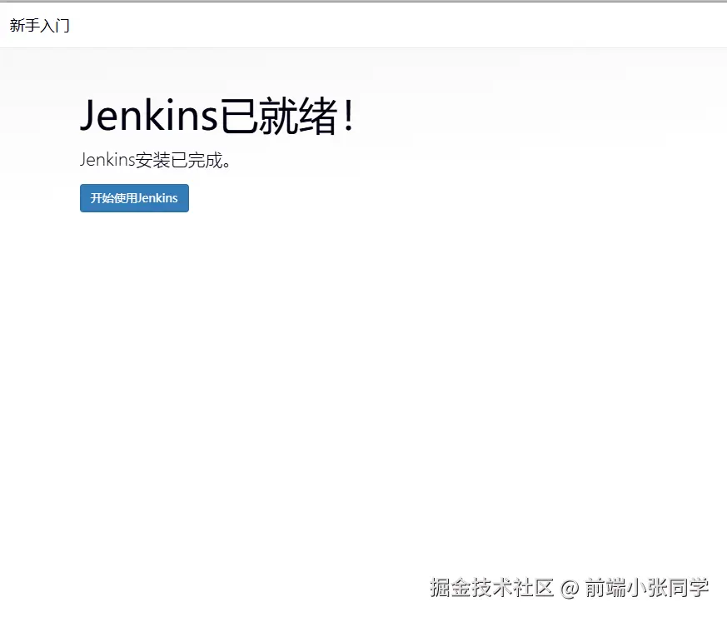Click the @ symbol in the watermark
Viewport: 727px width, 617px height.
point(573,587)
